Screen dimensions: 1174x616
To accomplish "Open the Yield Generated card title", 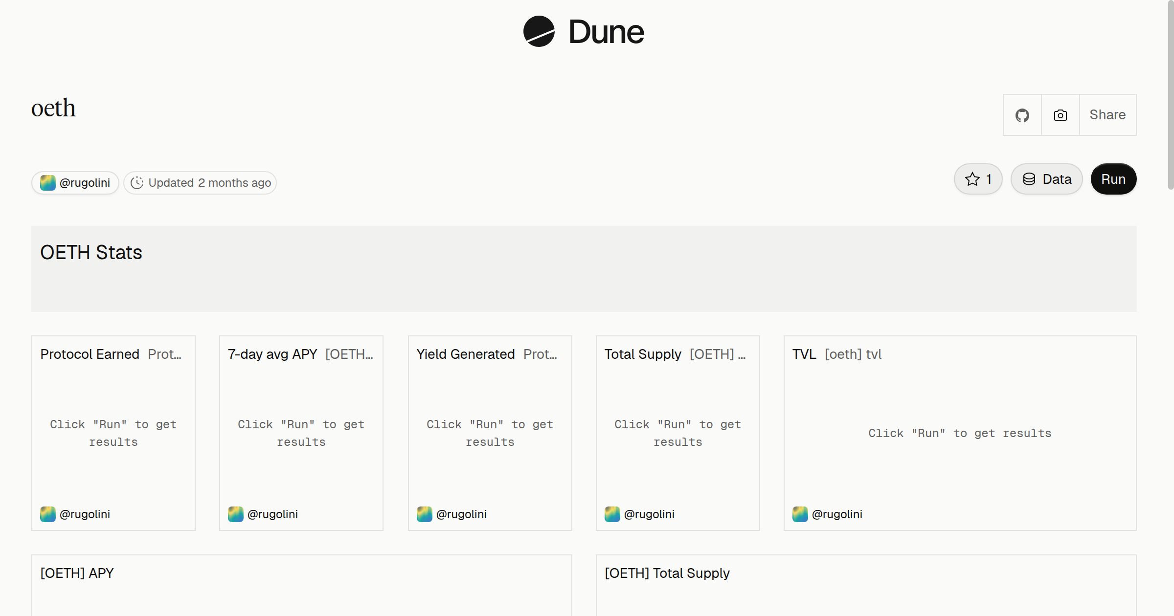I will click(466, 354).
